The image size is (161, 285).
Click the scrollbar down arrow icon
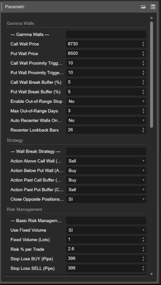click(151, 273)
